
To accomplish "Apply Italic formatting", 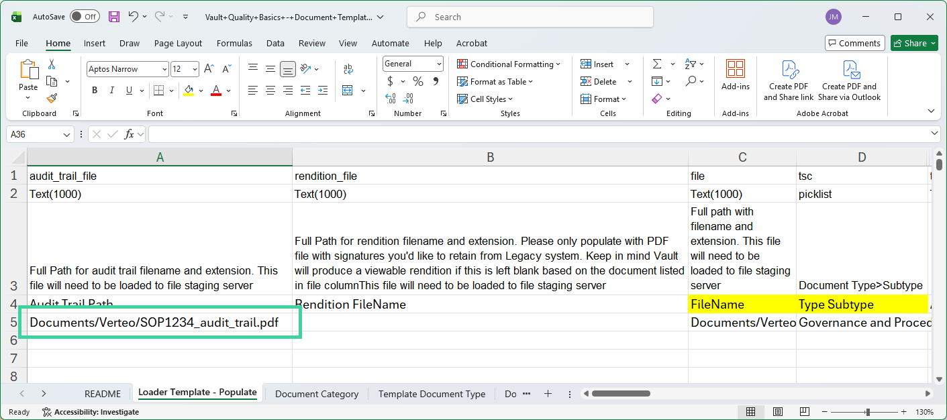I will coord(111,90).
